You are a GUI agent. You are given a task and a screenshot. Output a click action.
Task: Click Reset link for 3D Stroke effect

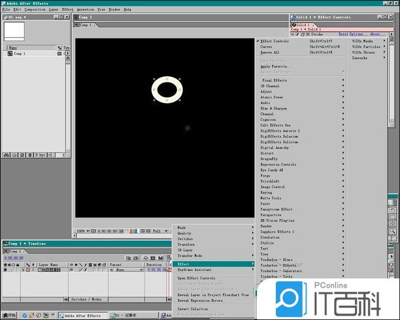[343, 34]
